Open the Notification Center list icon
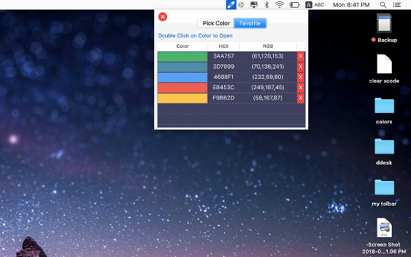The width and height of the screenshot is (411, 257). pos(397,5)
